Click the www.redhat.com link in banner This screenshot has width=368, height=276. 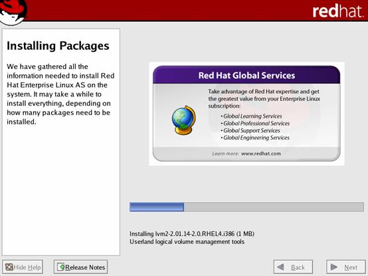pyautogui.click(x=261, y=154)
